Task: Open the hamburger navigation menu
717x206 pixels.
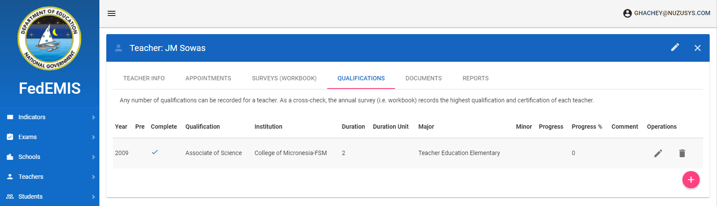Action: click(x=112, y=13)
